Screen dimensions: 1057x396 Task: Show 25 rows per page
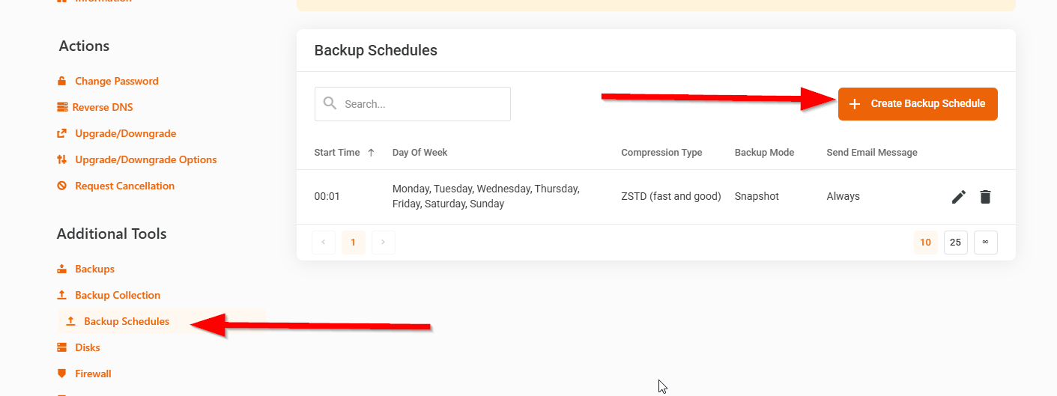pos(956,243)
